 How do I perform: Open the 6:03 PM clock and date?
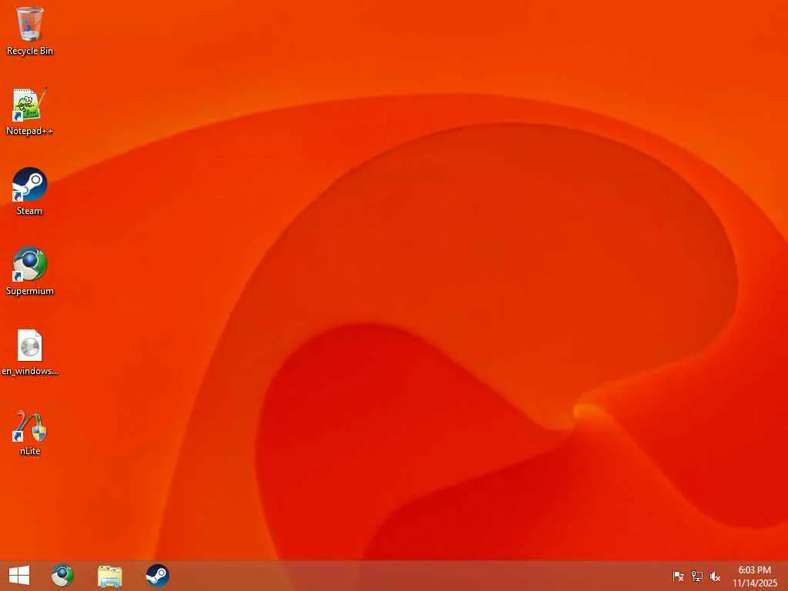[x=755, y=576]
